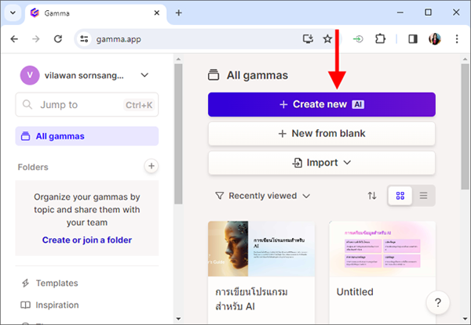This screenshot has height=325, width=471.
Task: Toggle the browser side panel icon
Action: click(x=413, y=39)
